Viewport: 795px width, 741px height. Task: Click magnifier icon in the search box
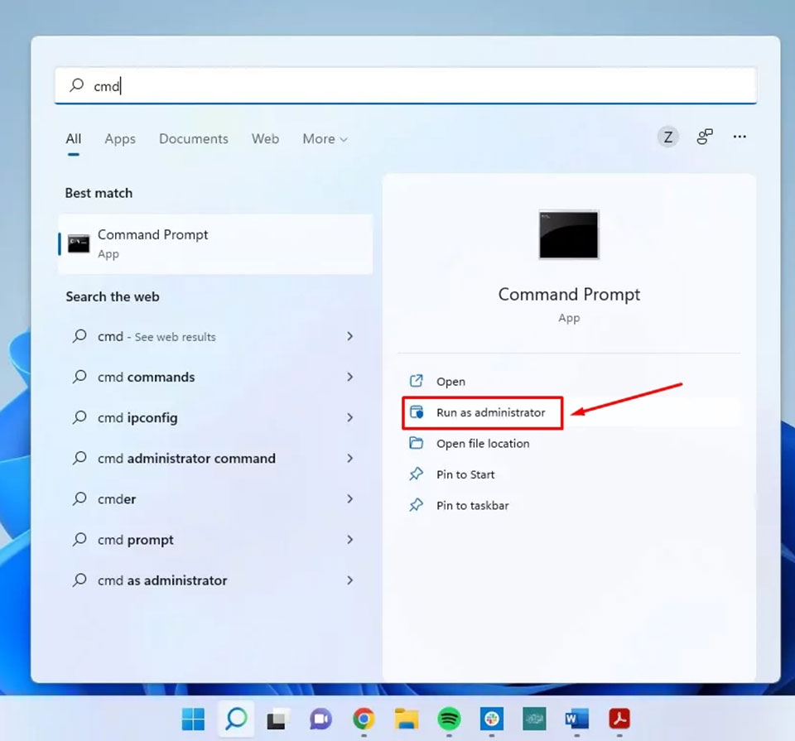tap(76, 85)
